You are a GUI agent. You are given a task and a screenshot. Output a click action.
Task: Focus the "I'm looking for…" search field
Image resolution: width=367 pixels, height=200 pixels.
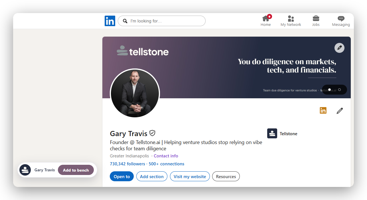pos(162,21)
